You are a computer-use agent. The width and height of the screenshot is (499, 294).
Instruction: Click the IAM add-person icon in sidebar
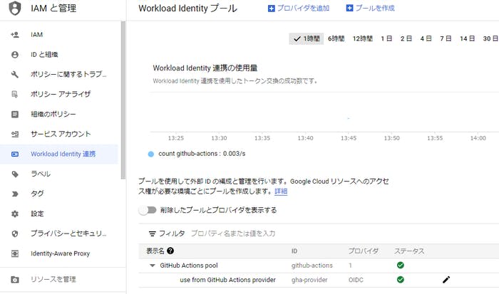point(15,35)
